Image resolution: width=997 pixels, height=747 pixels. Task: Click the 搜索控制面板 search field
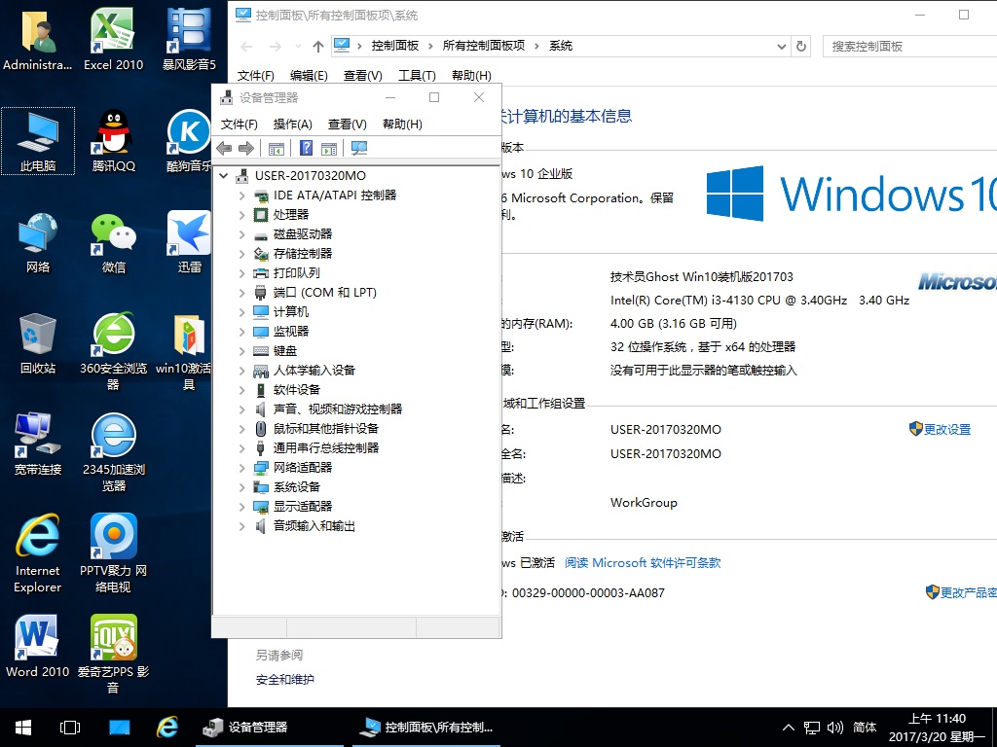click(910, 47)
